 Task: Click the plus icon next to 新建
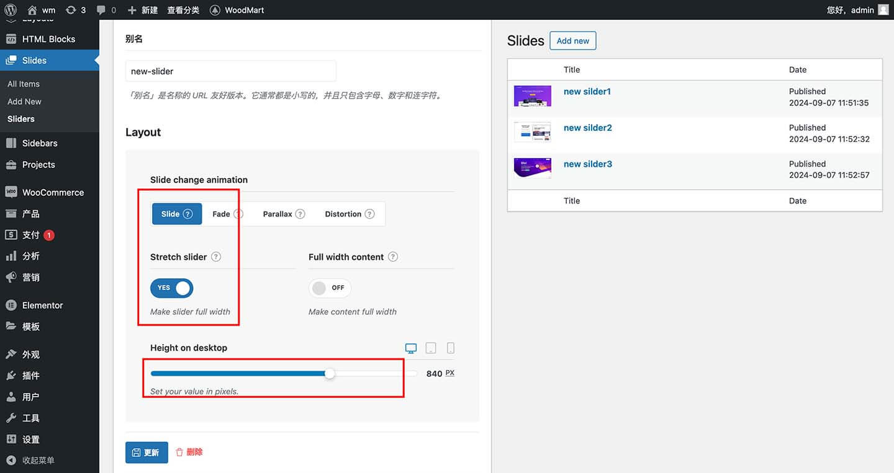coord(132,10)
